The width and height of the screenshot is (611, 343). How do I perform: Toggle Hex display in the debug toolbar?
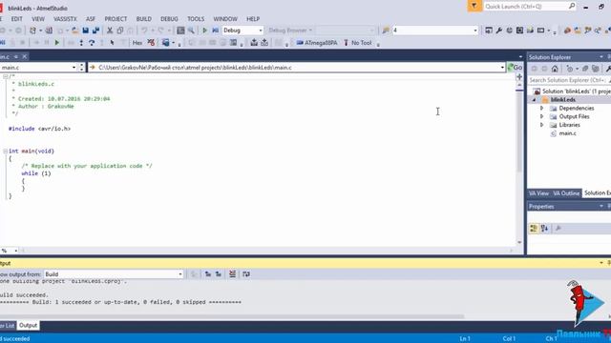[137, 43]
